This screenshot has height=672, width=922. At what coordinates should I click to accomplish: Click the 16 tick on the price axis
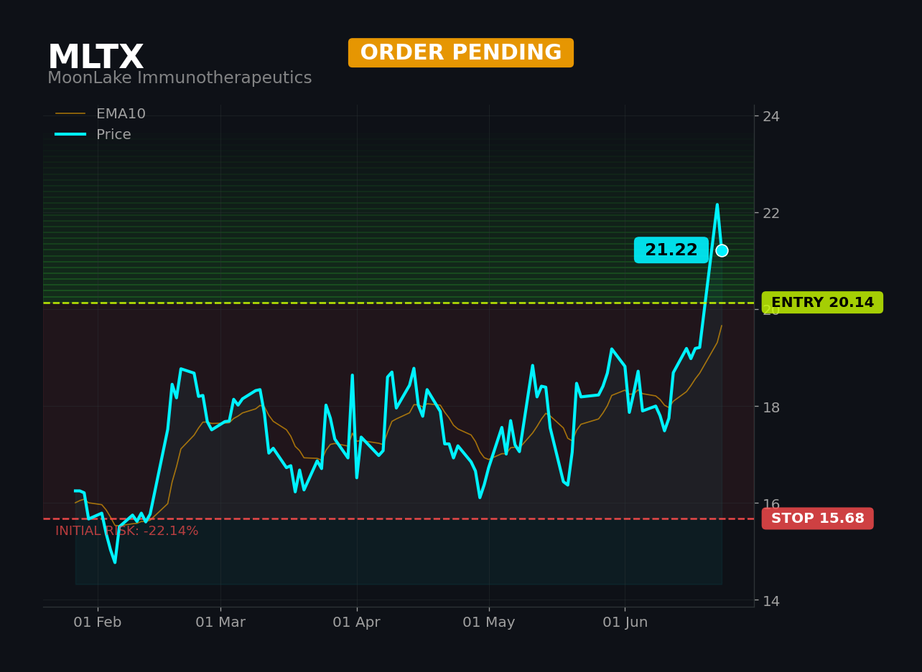(x=770, y=504)
